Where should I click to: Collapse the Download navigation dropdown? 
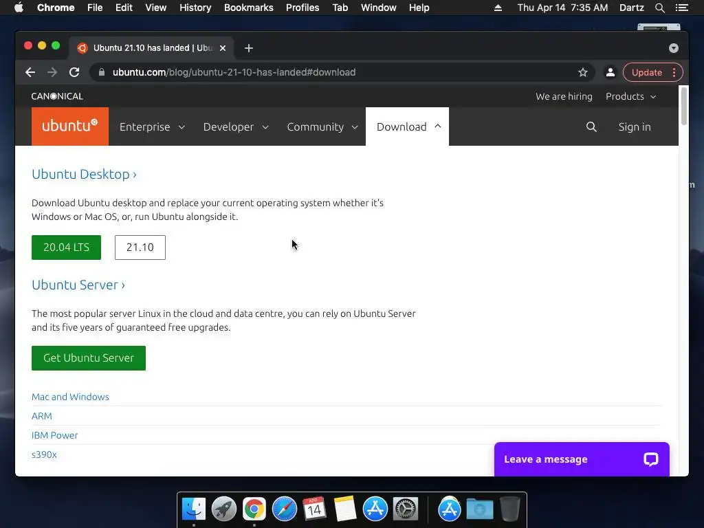pos(408,127)
